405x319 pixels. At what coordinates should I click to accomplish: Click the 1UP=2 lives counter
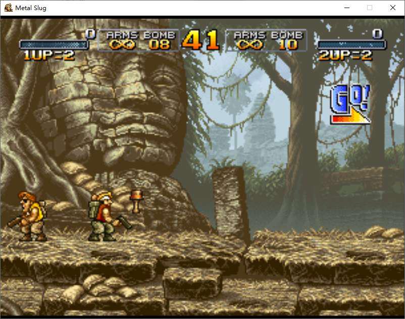click(48, 56)
